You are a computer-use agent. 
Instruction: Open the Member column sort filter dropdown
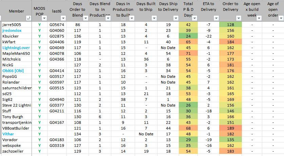coord(29,18)
